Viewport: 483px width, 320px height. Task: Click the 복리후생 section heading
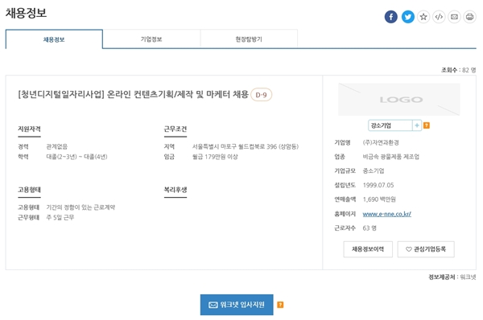pos(175,189)
